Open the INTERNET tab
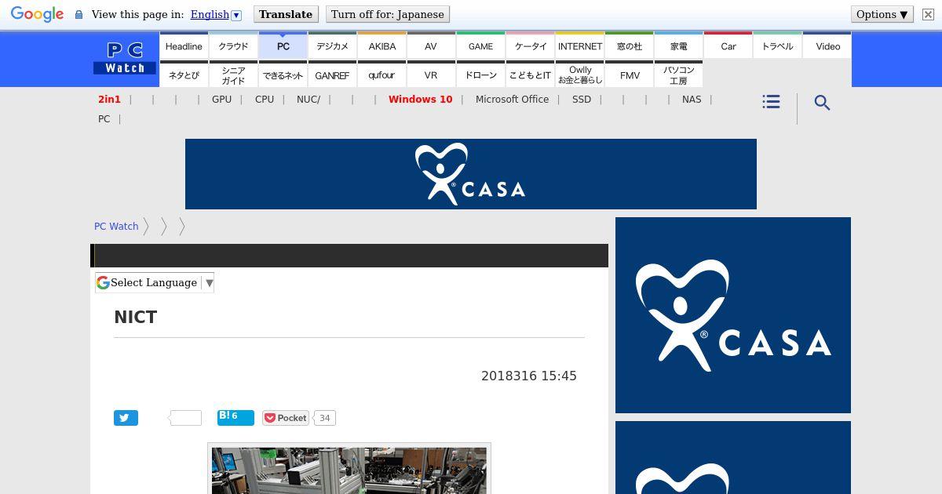The image size is (942, 494). click(580, 46)
